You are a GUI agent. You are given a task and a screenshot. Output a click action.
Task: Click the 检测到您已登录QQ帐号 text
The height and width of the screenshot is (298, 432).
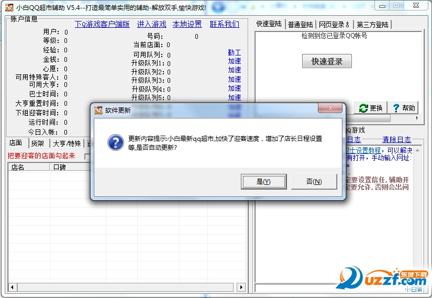pos(334,36)
